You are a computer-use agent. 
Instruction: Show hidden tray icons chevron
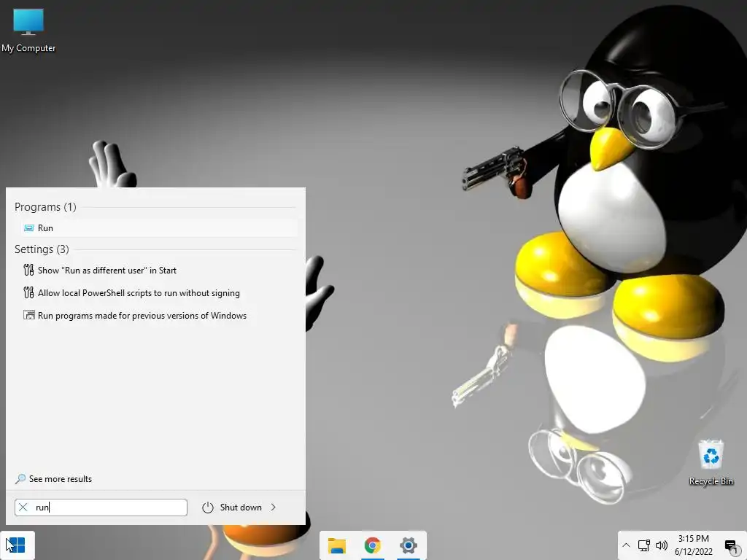tap(626, 545)
